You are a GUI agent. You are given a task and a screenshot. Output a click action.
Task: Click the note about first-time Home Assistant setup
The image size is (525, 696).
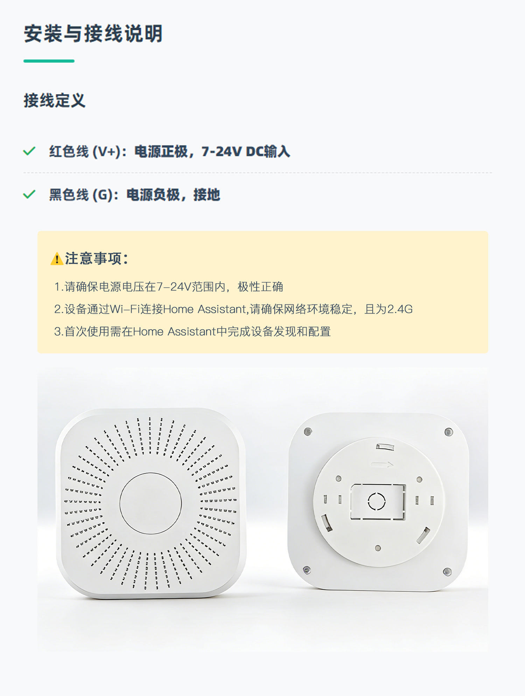[x=192, y=332]
